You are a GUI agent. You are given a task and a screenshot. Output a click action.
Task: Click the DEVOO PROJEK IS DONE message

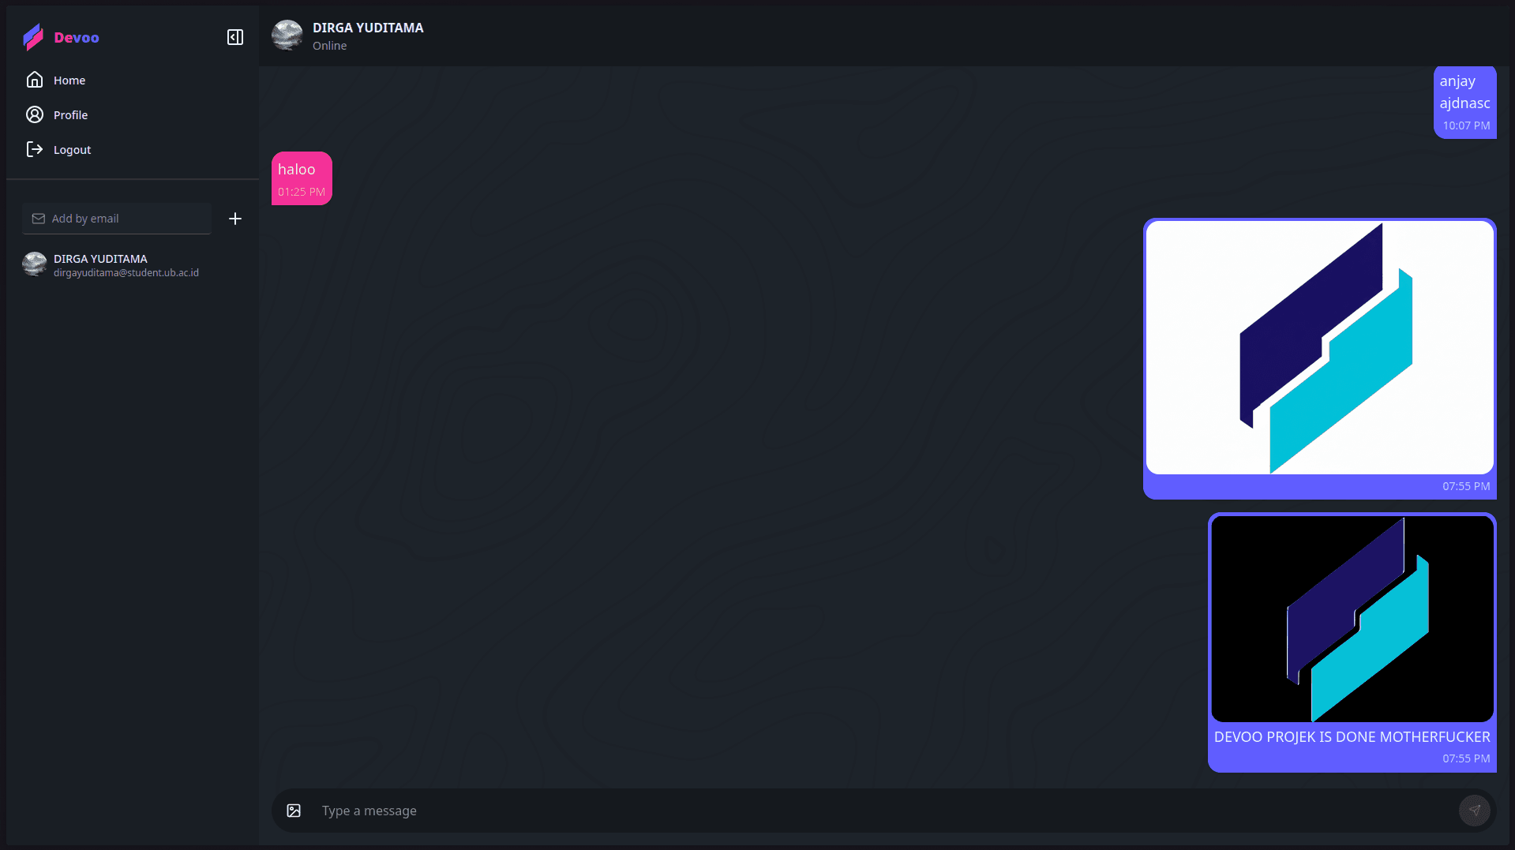pyautogui.click(x=1352, y=736)
